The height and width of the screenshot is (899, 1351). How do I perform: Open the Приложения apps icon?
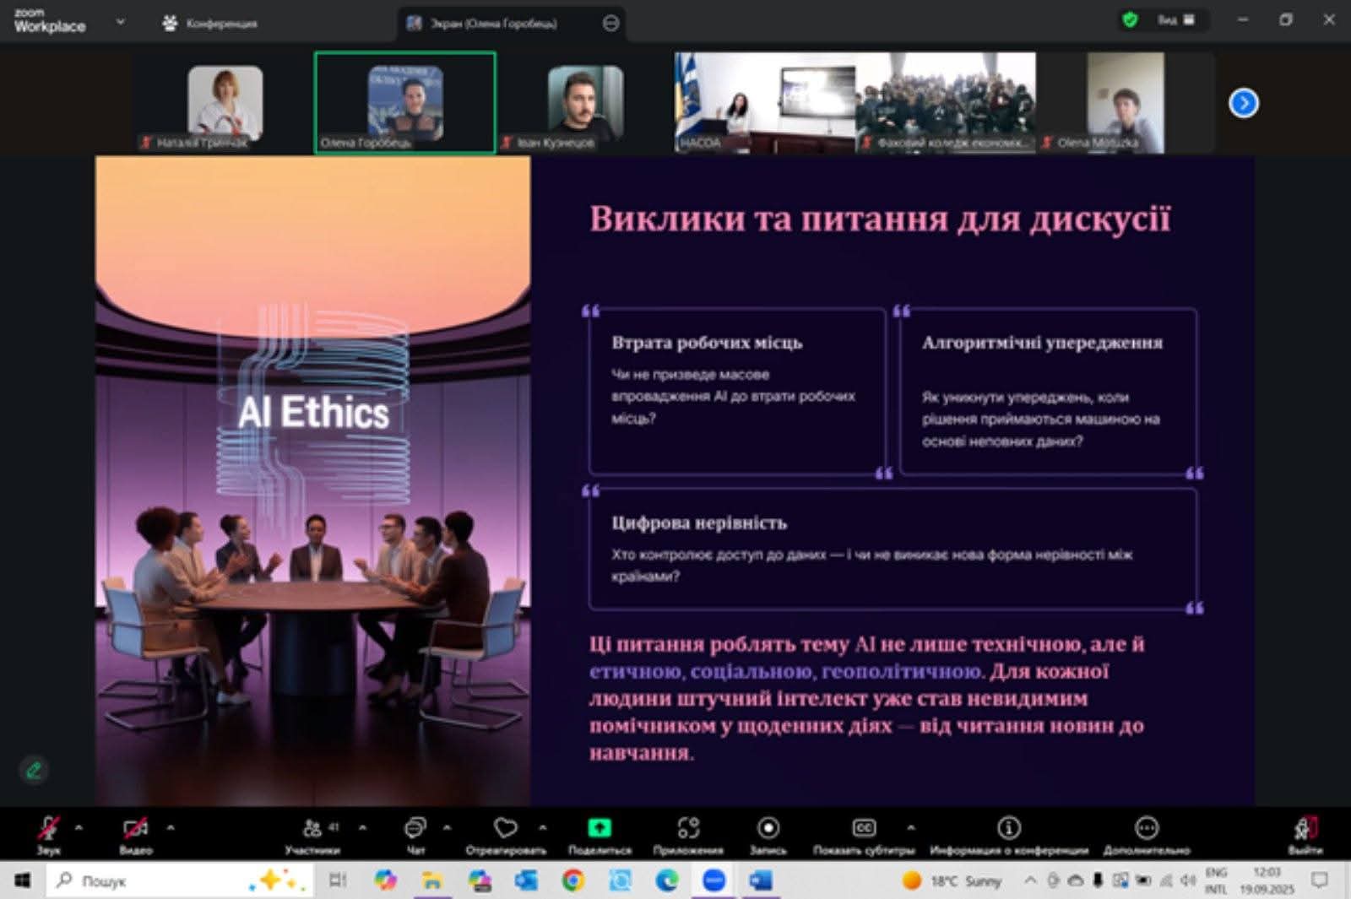(688, 829)
